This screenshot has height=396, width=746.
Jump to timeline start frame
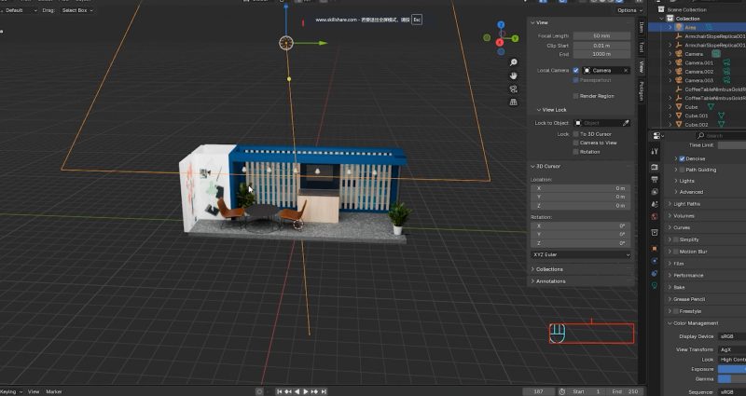tap(279, 391)
